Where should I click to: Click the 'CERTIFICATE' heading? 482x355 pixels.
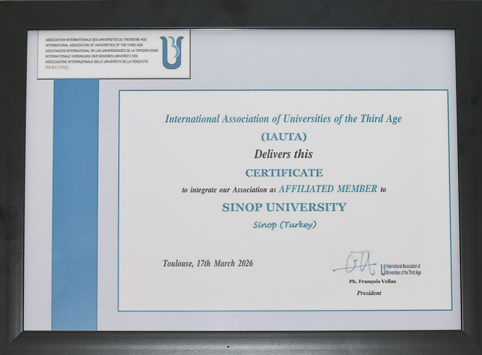coord(284,173)
